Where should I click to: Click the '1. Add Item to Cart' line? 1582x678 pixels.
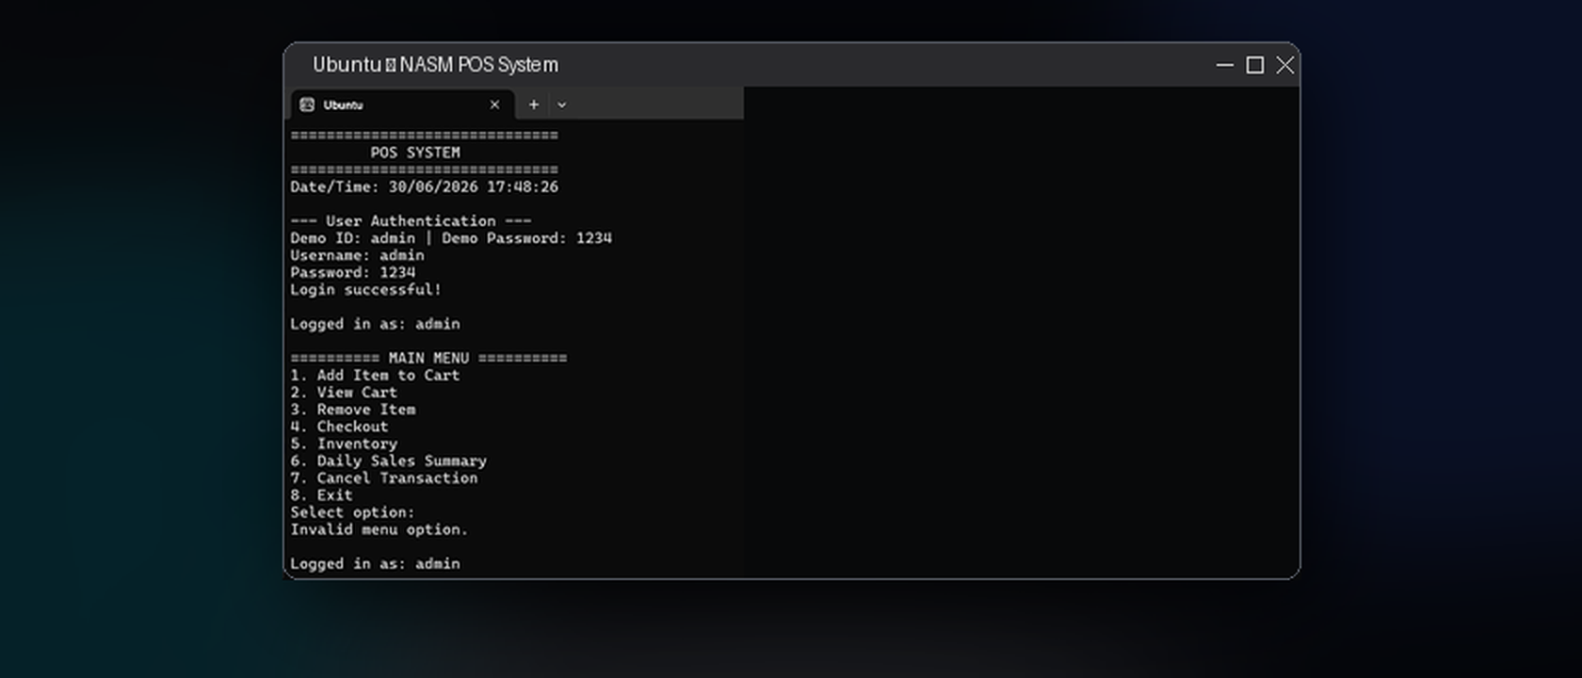375,375
